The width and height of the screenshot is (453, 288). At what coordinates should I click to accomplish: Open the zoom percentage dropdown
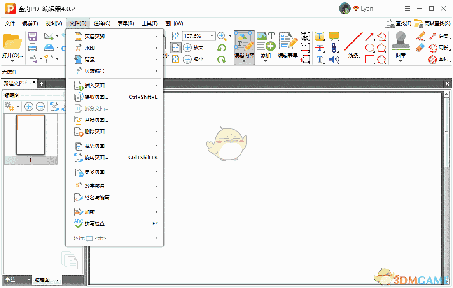click(x=212, y=36)
